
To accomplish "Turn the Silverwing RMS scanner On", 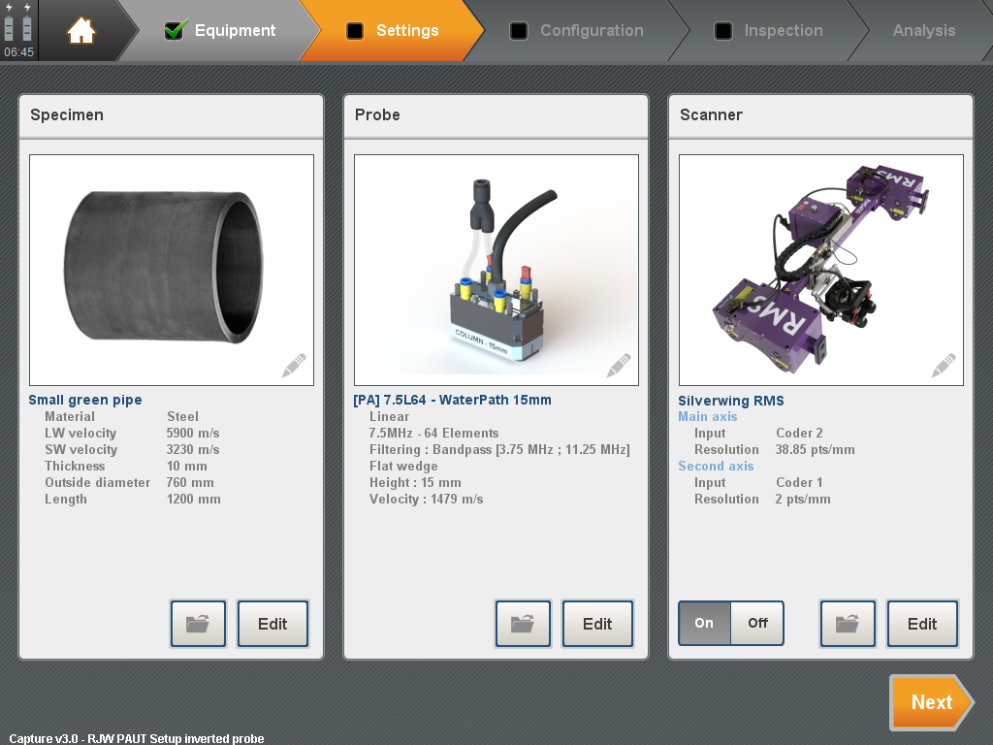I will [x=704, y=624].
